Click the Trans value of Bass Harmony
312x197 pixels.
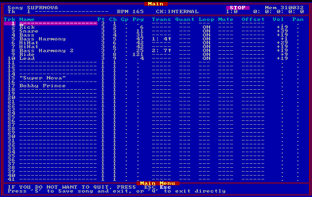[x=161, y=39]
